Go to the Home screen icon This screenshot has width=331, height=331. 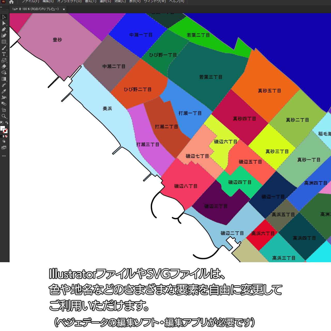(11, 2)
